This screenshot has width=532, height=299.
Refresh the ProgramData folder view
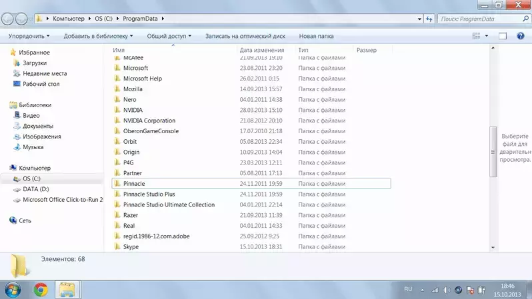(x=429, y=19)
